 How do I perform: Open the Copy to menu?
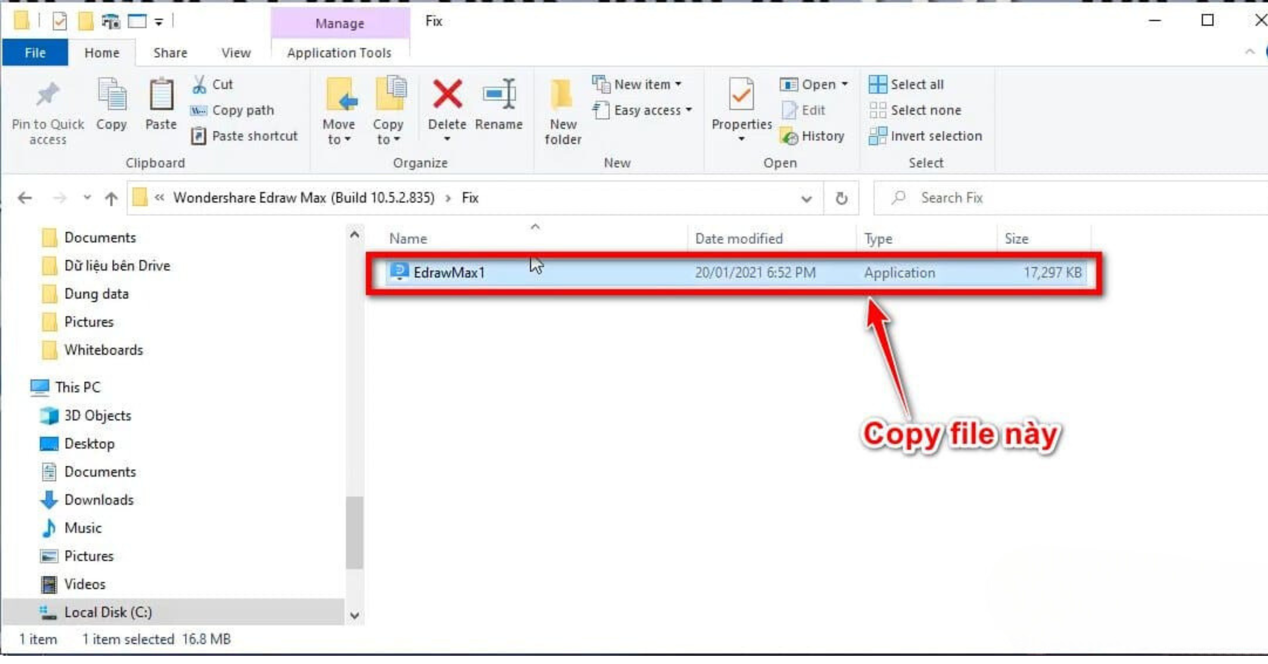point(388,111)
